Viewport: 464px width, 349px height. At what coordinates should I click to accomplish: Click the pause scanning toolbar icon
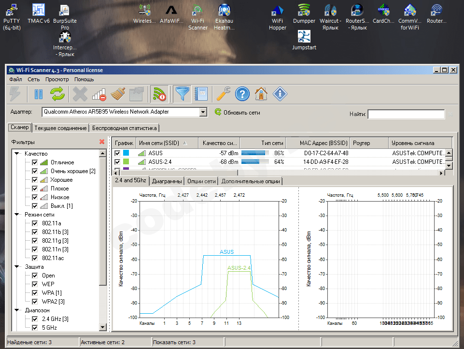tap(39, 94)
